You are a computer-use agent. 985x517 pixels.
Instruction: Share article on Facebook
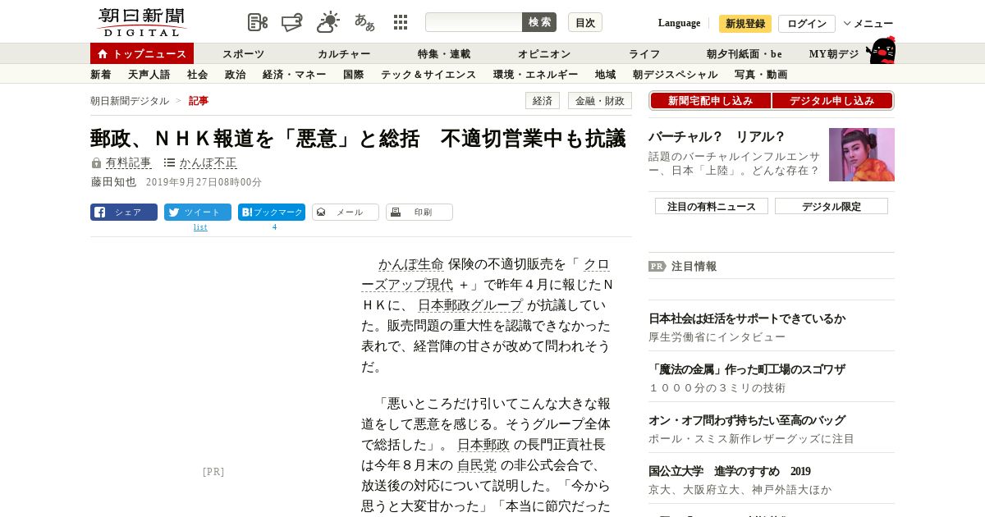pos(124,212)
